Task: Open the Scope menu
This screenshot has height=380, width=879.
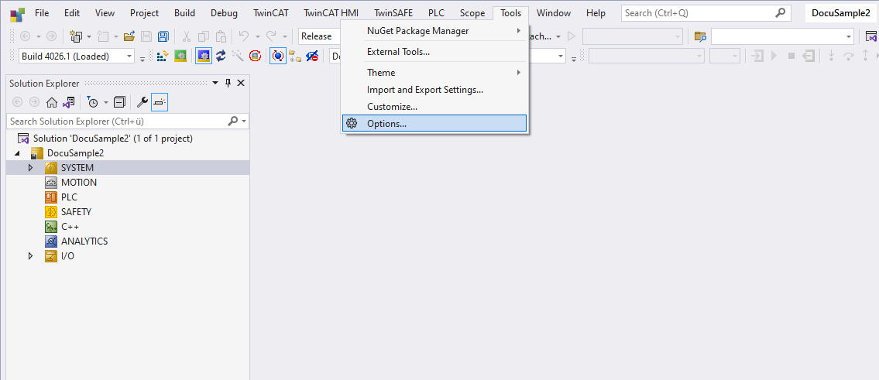Action: click(472, 13)
